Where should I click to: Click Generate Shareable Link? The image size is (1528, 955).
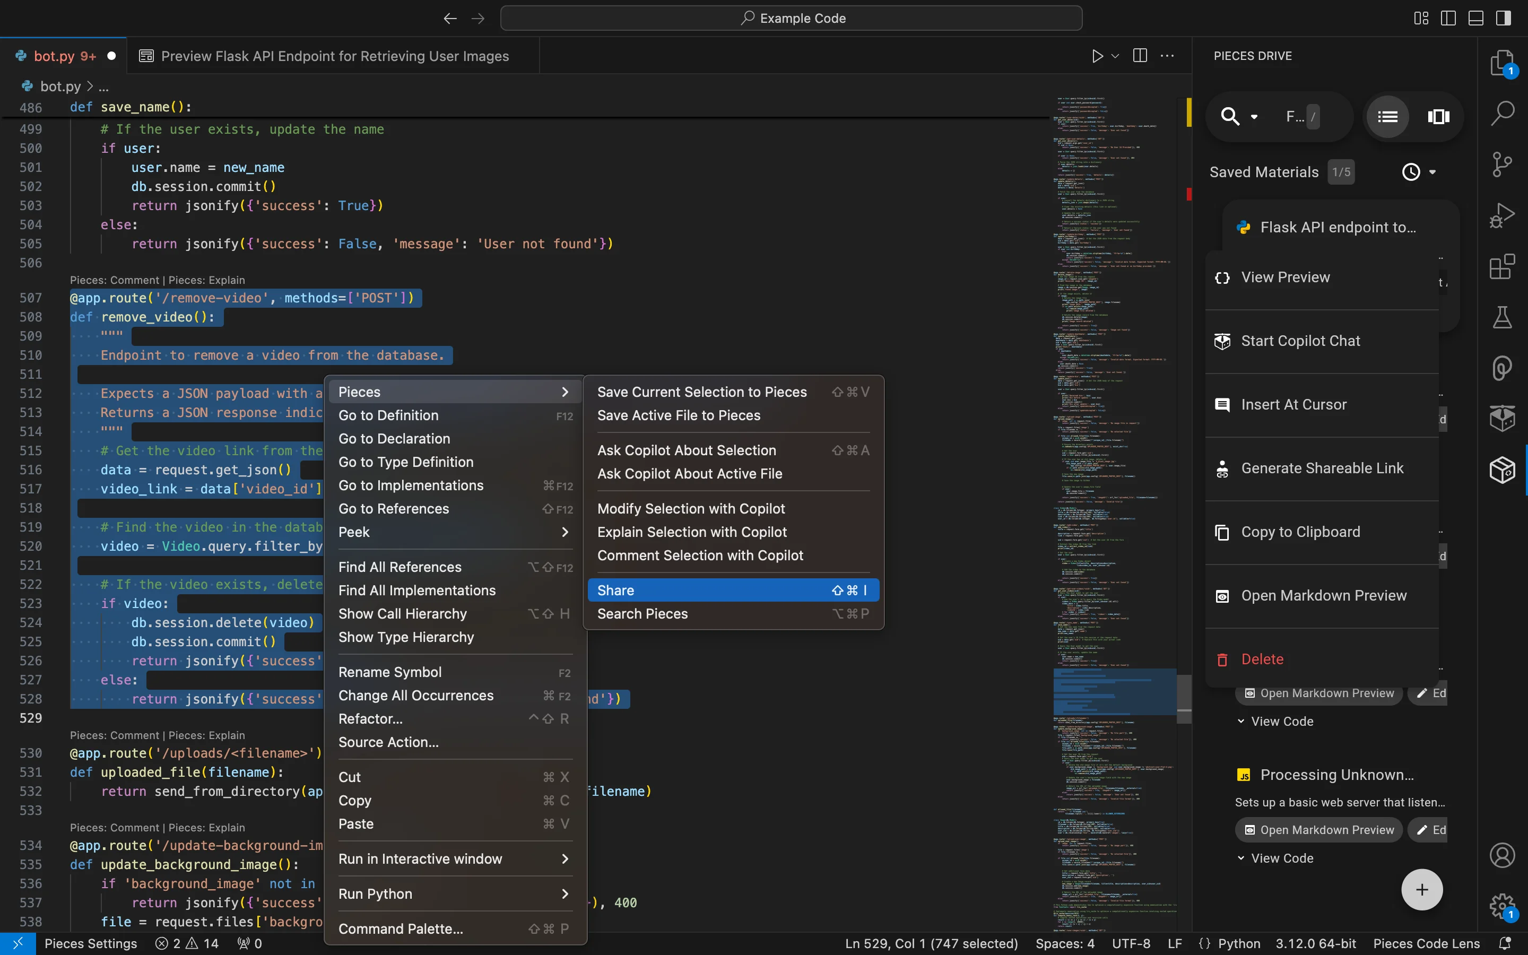1322,468
